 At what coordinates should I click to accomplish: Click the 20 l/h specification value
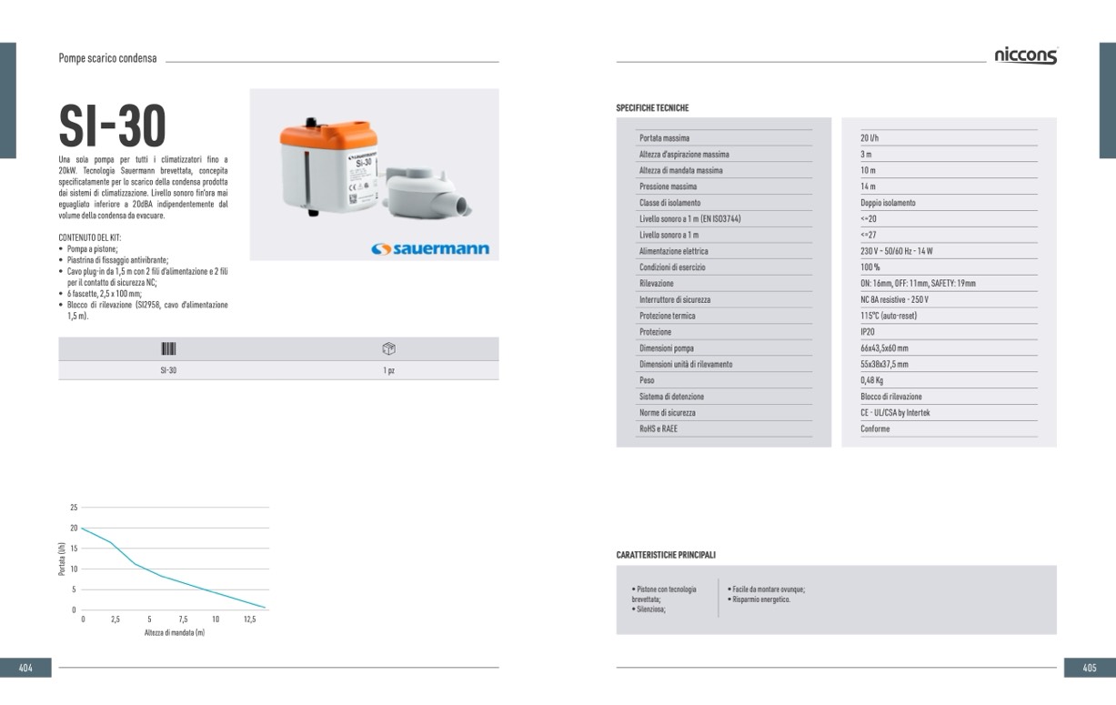(870, 138)
